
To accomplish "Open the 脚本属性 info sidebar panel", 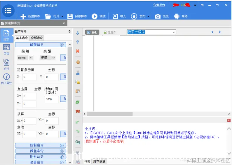I will [6, 79].
